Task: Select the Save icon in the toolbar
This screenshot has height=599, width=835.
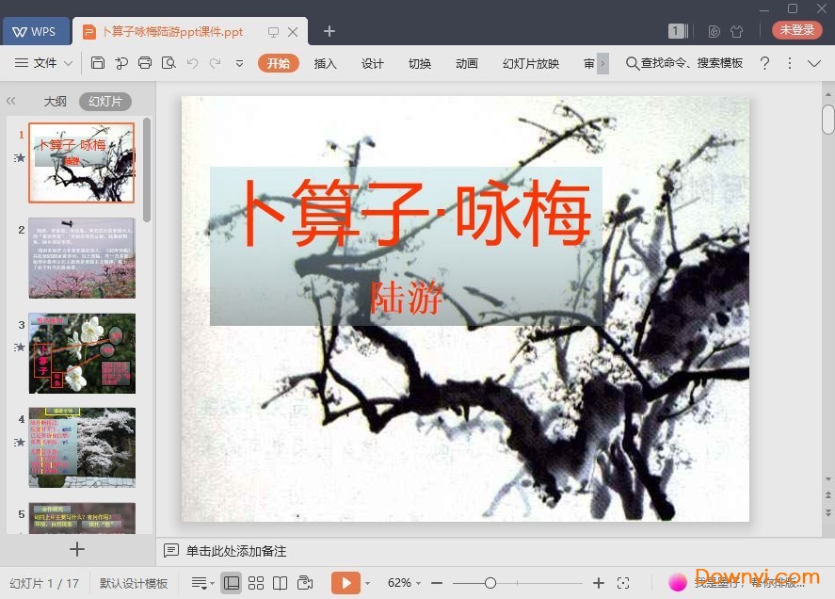Action: tap(99, 63)
